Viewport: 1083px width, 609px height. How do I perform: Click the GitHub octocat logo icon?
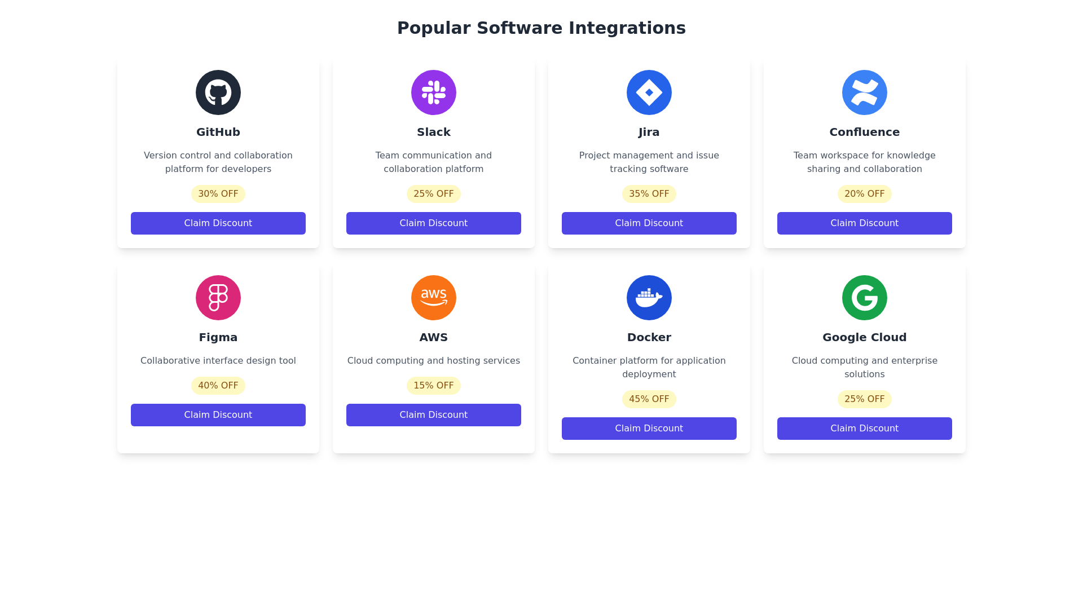[218, 92]
